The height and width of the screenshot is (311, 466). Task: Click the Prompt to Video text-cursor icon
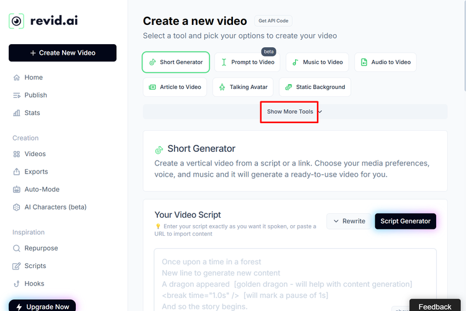point(224,62)
